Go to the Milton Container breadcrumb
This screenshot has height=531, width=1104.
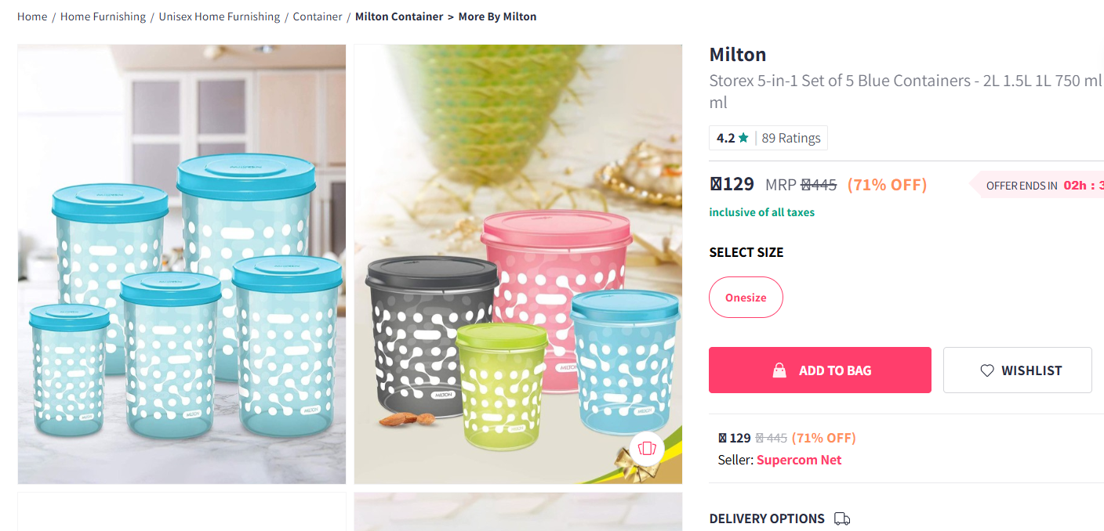click(399, 16)
